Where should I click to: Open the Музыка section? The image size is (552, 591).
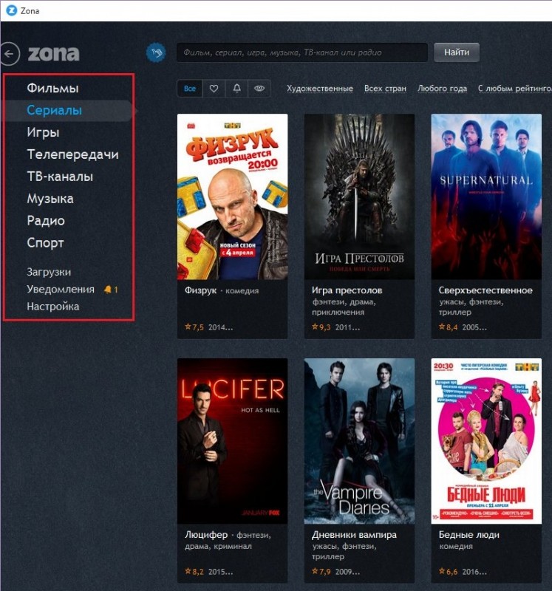[x=50, y=199]
